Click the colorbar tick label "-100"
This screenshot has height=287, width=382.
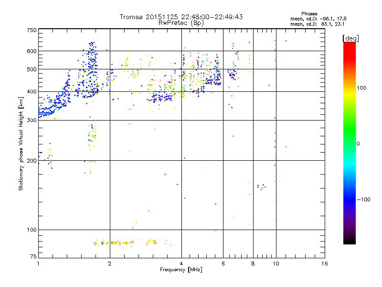point(363,199)
